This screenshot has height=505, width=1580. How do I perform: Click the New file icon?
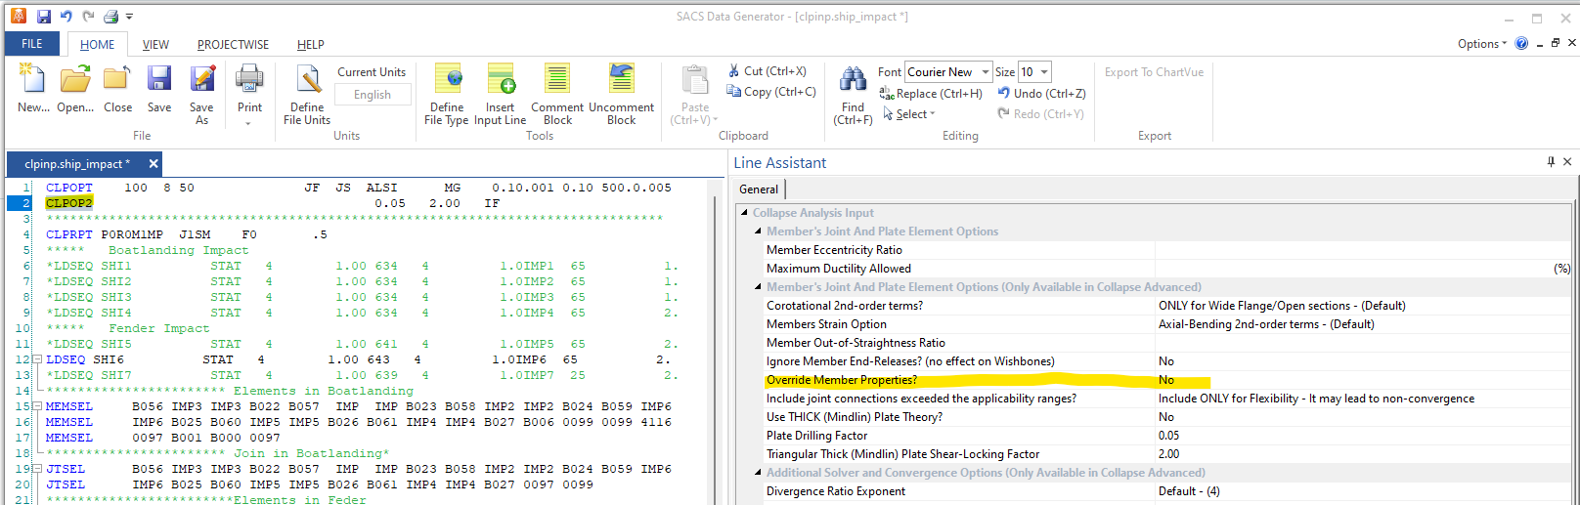[32, 80]
